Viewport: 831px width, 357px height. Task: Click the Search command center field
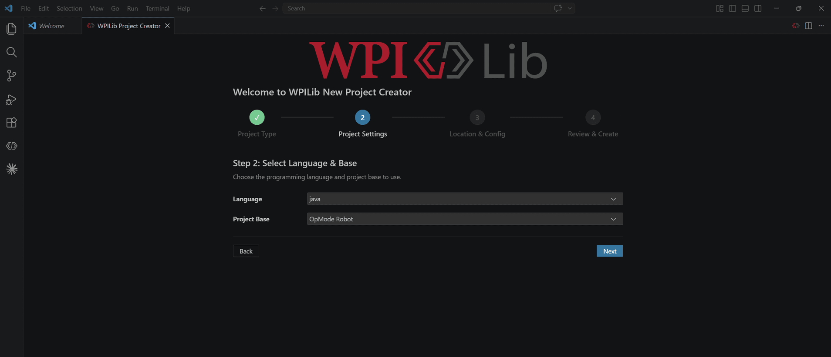416,8
